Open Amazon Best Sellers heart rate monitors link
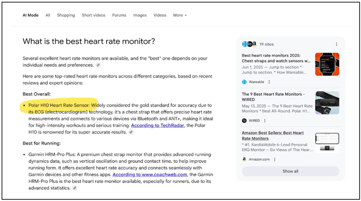This screenshot has height=201, width=361. 273,136
